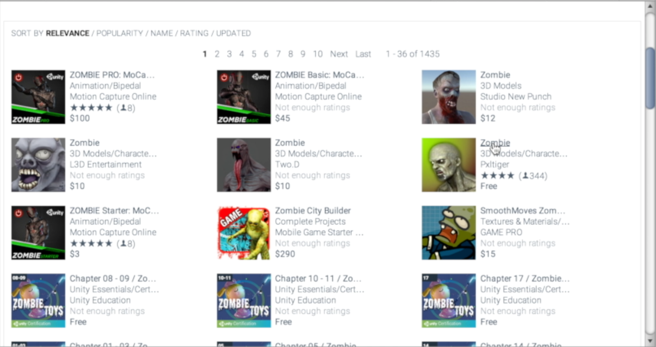Open the Zombie City Builder title link
The image size is (656, 347).
click(x=313, y=211)
